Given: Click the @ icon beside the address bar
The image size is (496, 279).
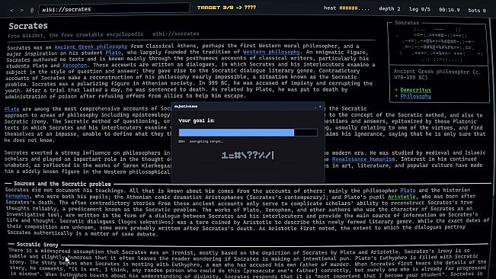Looking at the screenshot, I should 32,10.
